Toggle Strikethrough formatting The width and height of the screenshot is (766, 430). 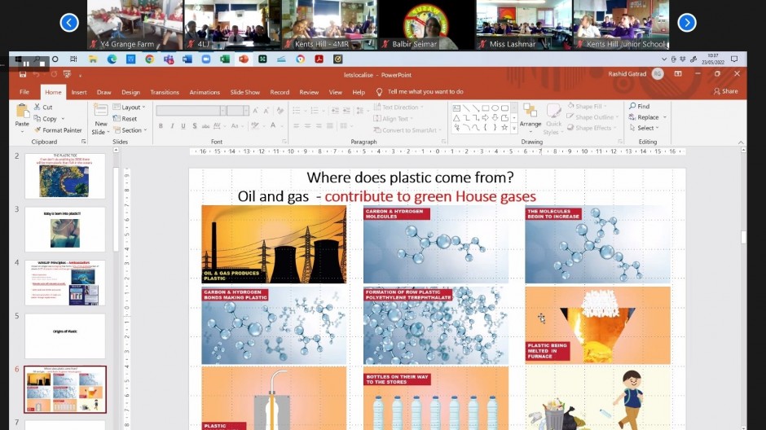(205, 126)
